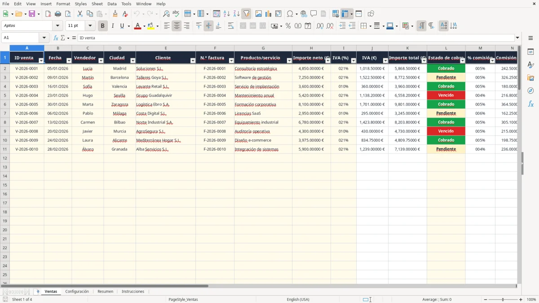Toggle Freeze Rows and Columns
This screenshot has width=539, height=303.
[345, 14]
